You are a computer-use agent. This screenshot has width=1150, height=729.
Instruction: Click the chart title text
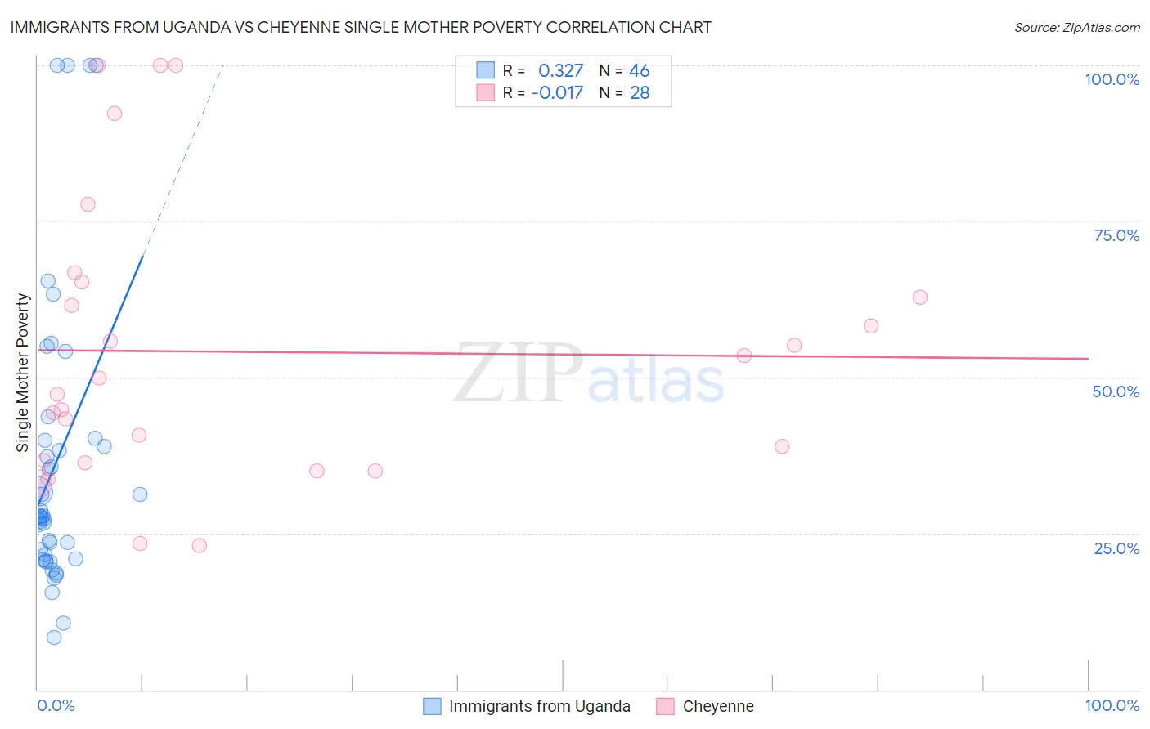(x=361, y=28)
